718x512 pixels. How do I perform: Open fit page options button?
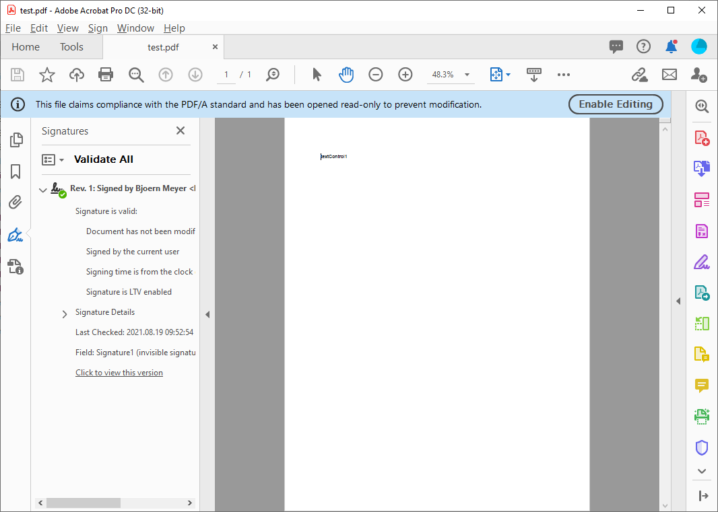(x=500, y=75)
